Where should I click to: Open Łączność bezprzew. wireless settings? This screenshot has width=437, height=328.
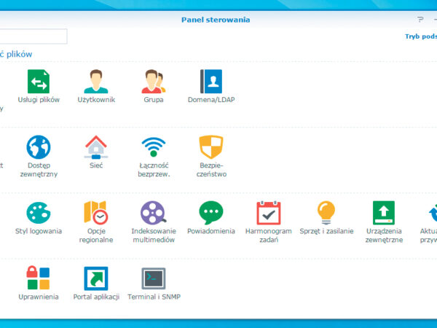coord(153,148)
